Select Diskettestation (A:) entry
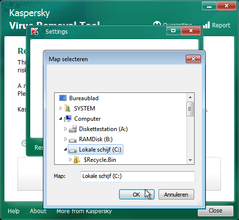The image size is (239, 220). coord(103,129)
